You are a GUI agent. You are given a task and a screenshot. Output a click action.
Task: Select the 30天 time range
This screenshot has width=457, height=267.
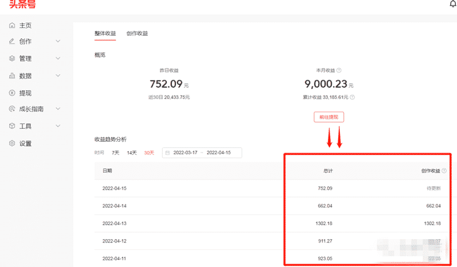point(149,153)
